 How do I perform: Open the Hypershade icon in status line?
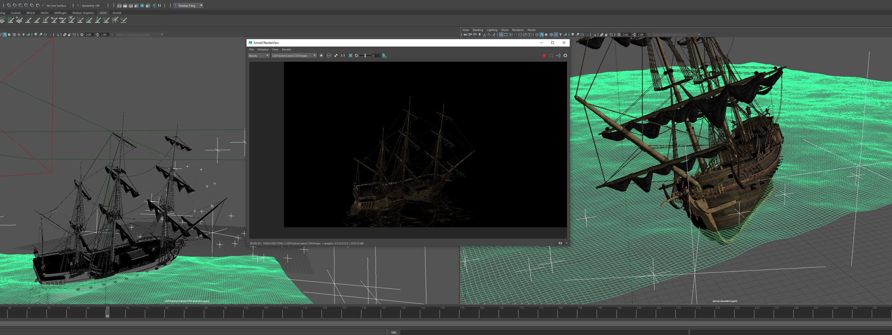click(x=143, y=6)
